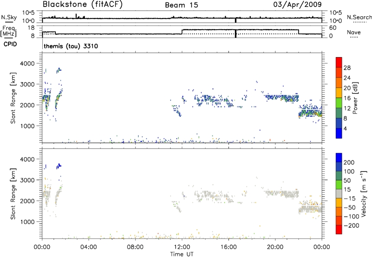The height and width of the screenshot is (257, 372).
Task: Select the "Time UT" axis title
Action: pyautogui.click(x=182, y=254)
